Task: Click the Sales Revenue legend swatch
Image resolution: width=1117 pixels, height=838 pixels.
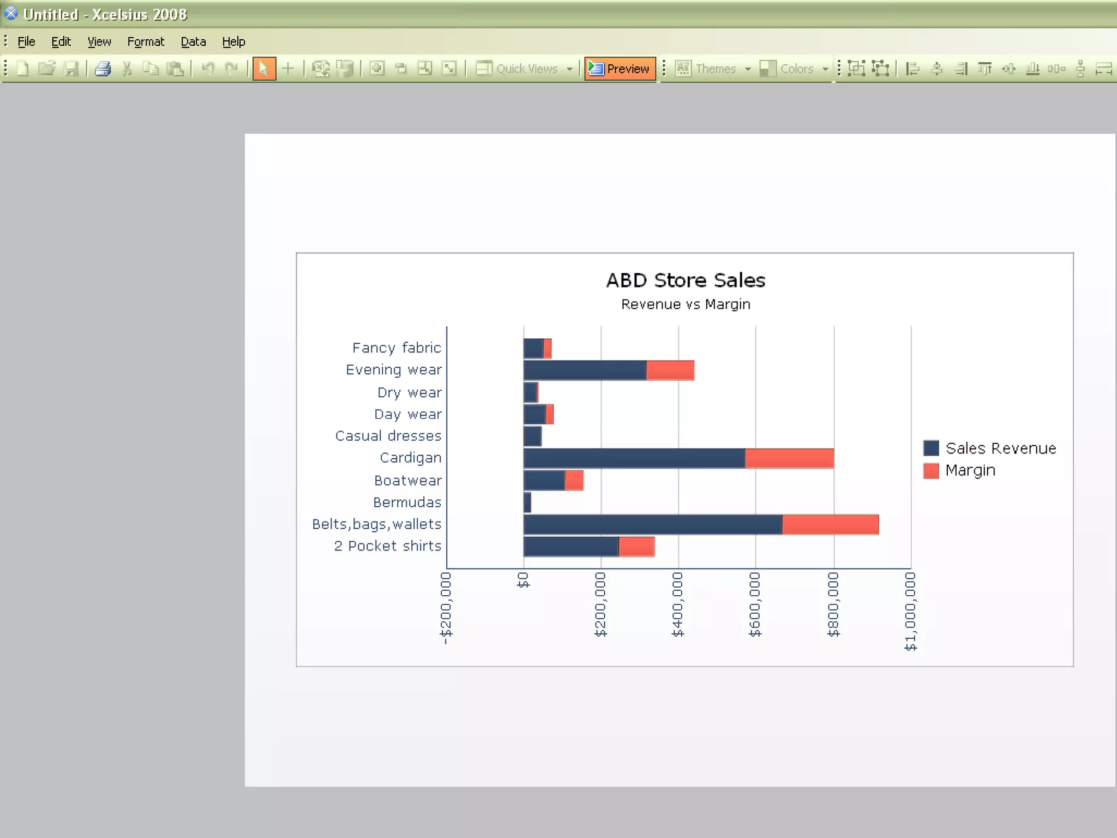Action: (931, 448)
